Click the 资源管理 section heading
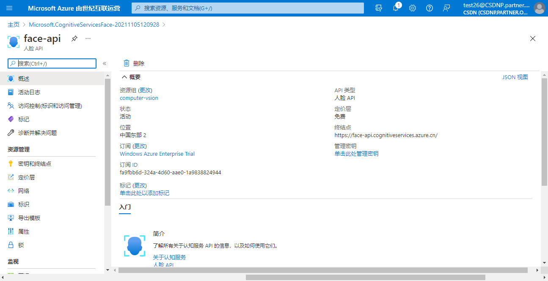 click(19, 149)
